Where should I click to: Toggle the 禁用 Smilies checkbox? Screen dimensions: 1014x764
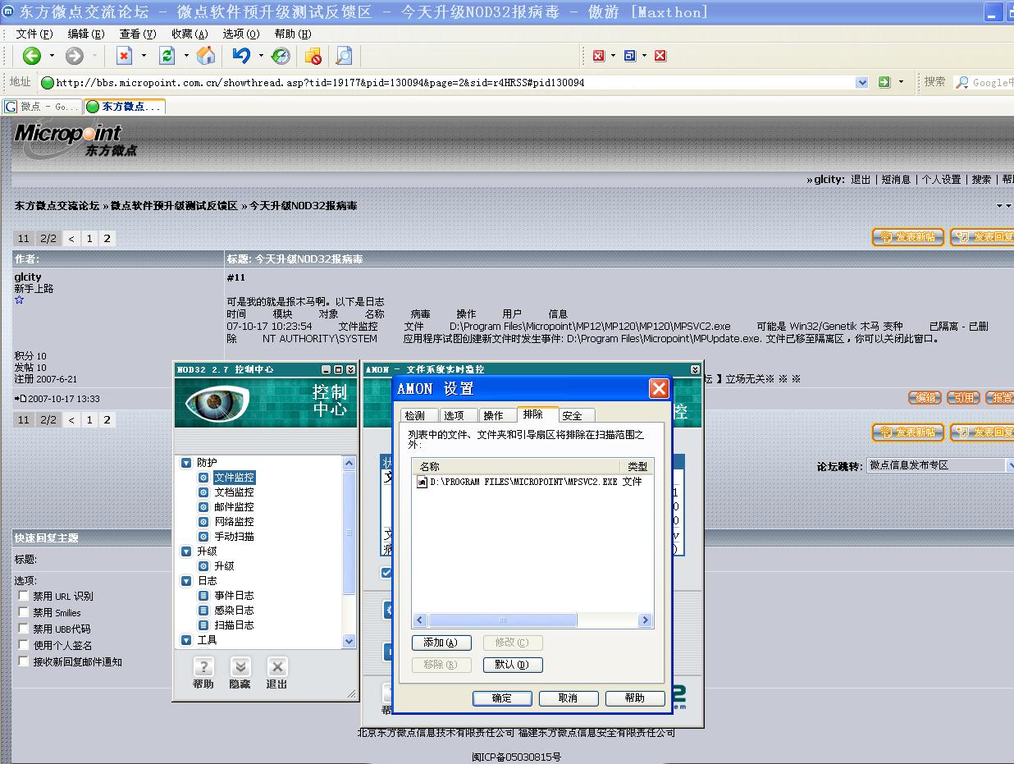tap(24, 612)
